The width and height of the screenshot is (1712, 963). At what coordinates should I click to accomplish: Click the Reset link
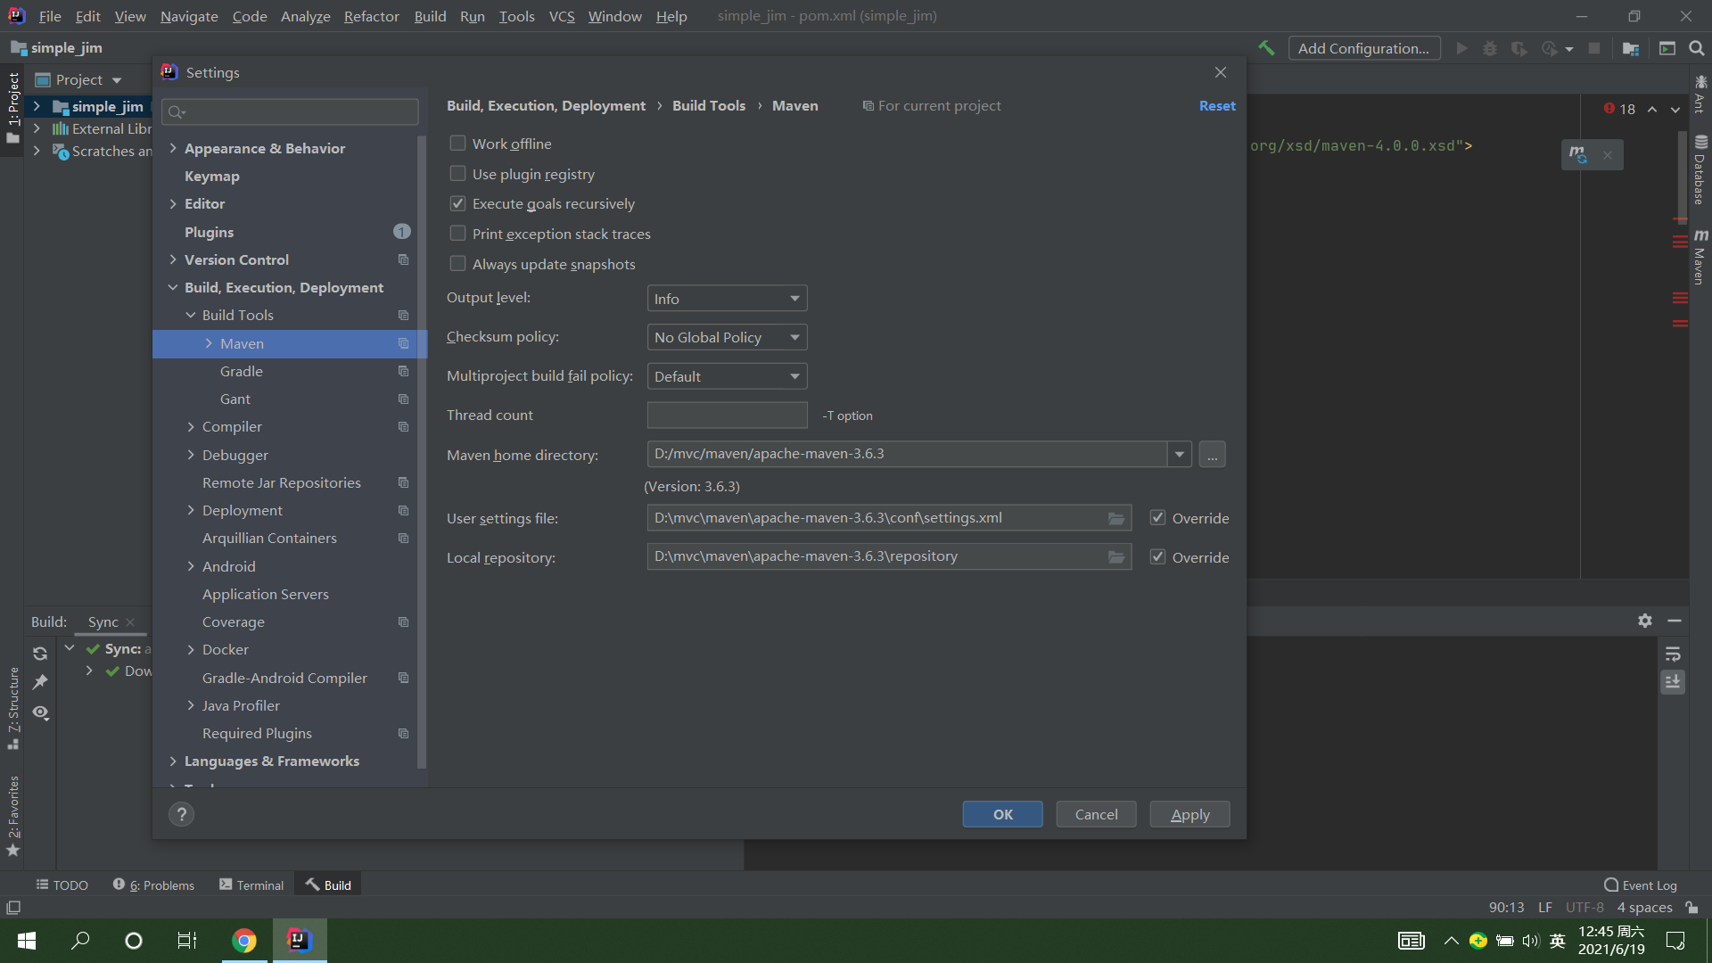pyautogui.click(x=1216, y=105)
